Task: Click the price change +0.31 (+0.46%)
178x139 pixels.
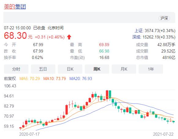Action: tap(50, 37)
